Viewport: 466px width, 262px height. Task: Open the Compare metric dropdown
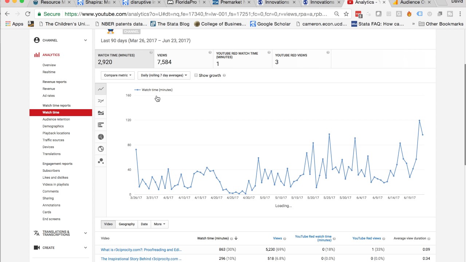(x=118, y=75)
